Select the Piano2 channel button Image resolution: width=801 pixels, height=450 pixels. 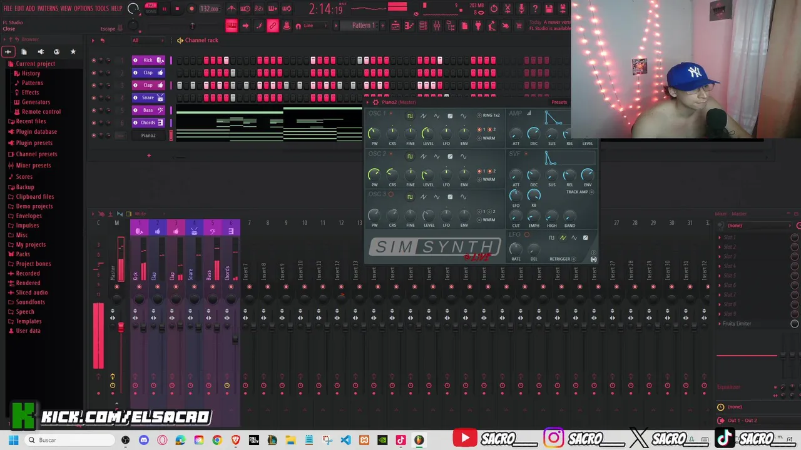coord(148,135)
